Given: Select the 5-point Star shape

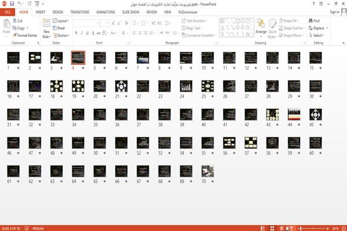Looking at the screenshot, I should click(x=248, y=34).
